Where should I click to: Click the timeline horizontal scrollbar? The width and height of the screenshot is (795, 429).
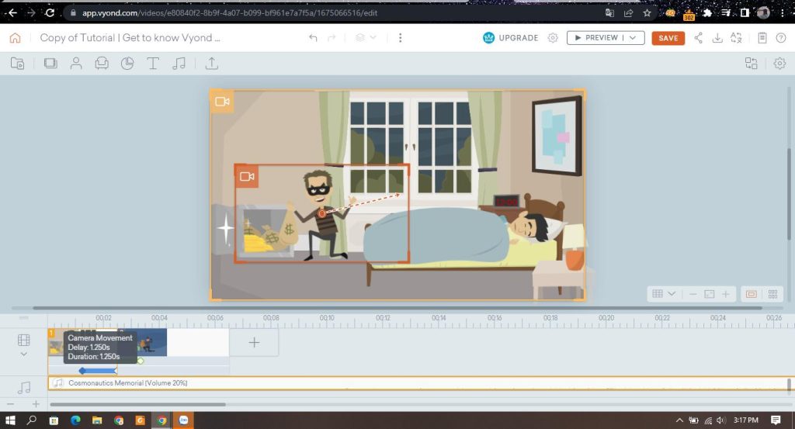[x=138, y=404]
